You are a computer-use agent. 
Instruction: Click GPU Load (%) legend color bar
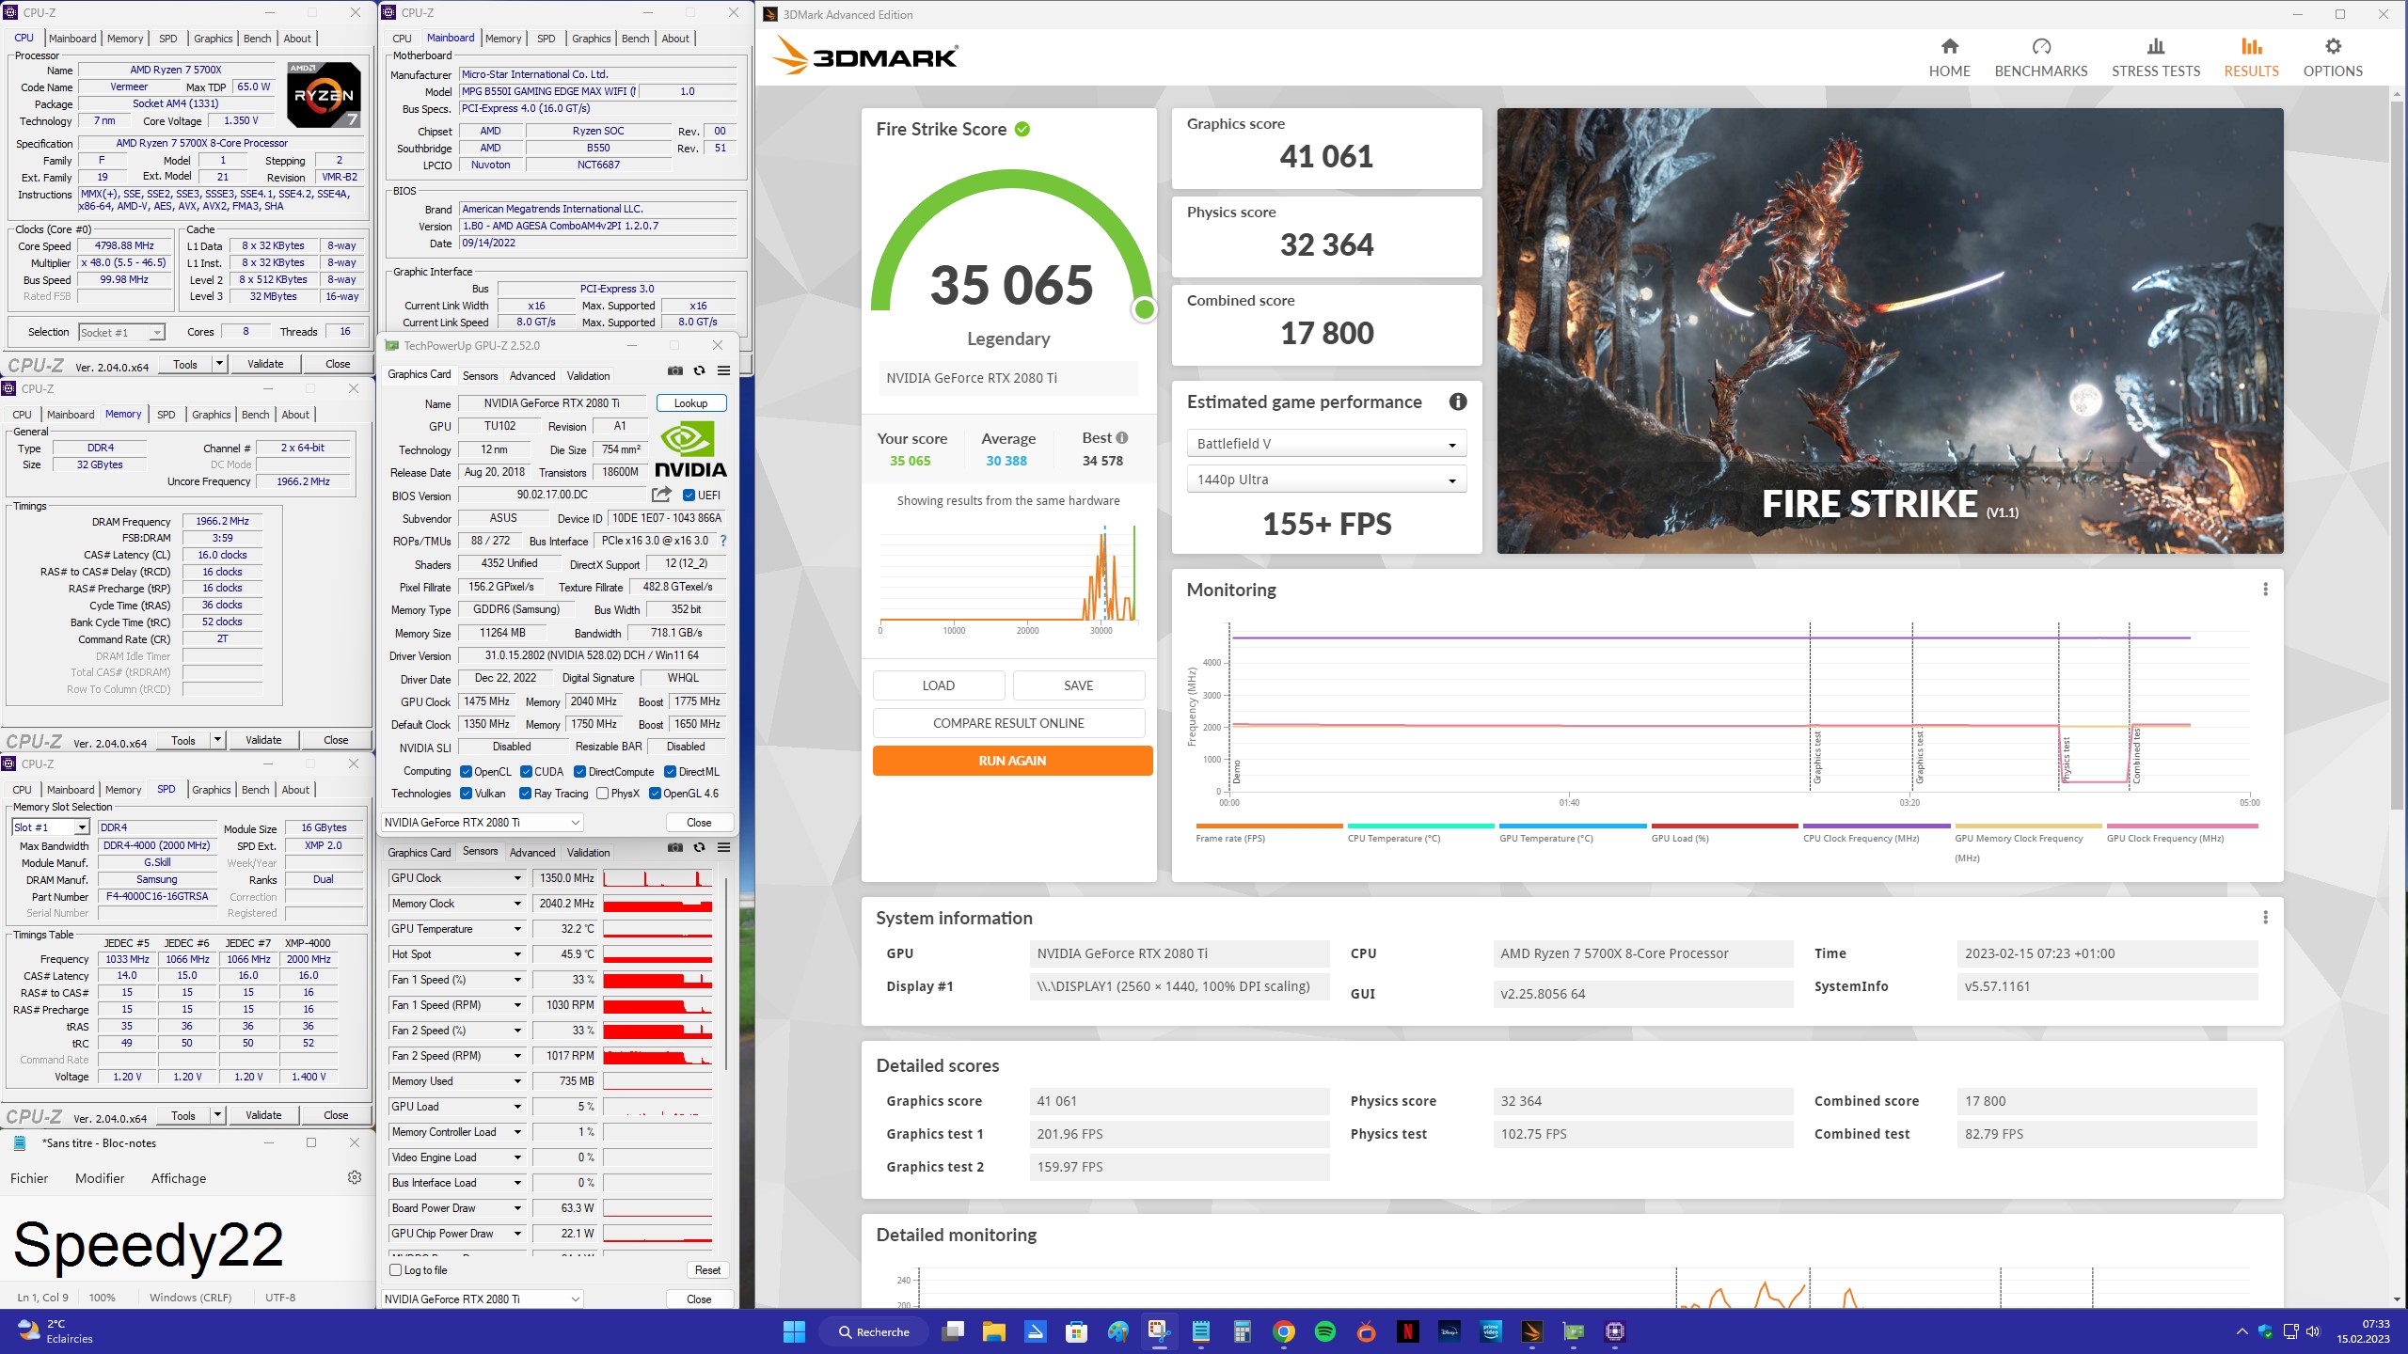[1724, 826]
